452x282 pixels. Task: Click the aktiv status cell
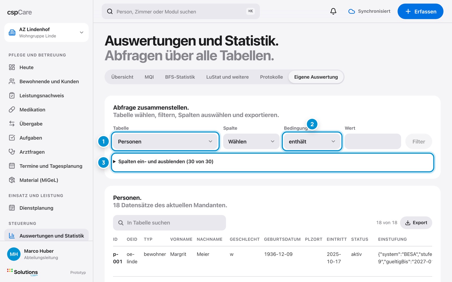click(356, 254)
